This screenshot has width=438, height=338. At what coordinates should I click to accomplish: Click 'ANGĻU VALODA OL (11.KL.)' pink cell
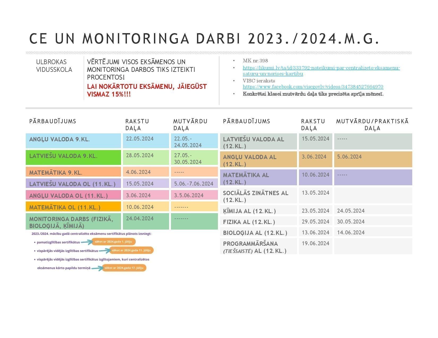(x=73, y=195)
